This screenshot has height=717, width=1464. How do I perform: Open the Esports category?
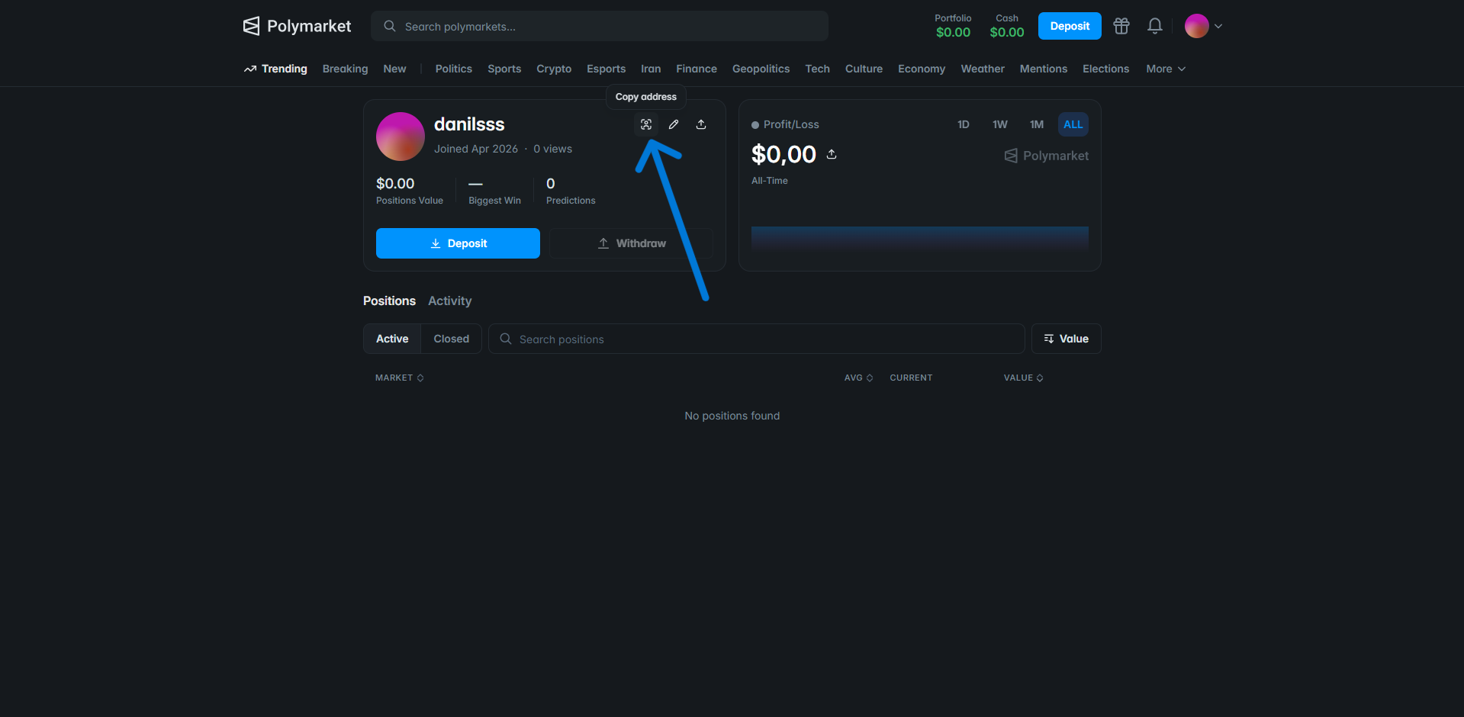pyautogui.click(x=607, y=69)
